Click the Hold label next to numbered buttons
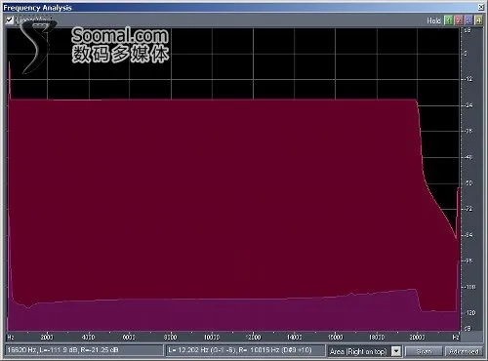 pyautogui.click(x=433, y=20)
